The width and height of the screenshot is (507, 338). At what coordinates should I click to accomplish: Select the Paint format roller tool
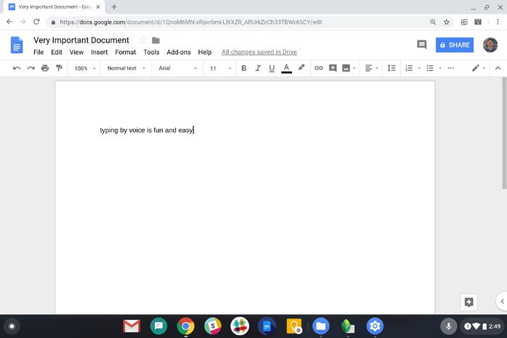pyautogui.click(x=59, y=68)
